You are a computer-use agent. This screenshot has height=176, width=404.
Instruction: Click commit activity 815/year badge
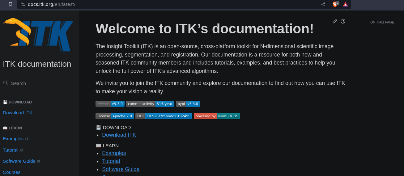150,104
